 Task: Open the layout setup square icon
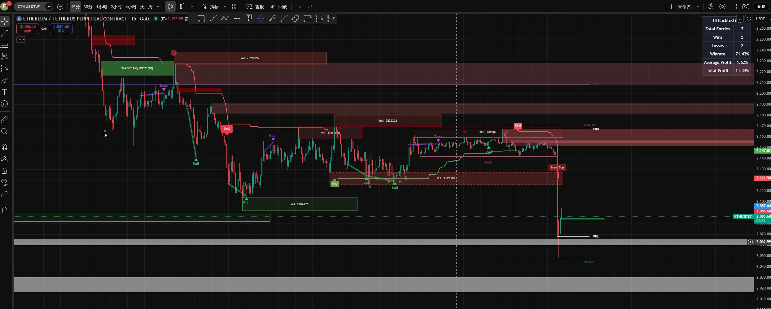(669, 7)
